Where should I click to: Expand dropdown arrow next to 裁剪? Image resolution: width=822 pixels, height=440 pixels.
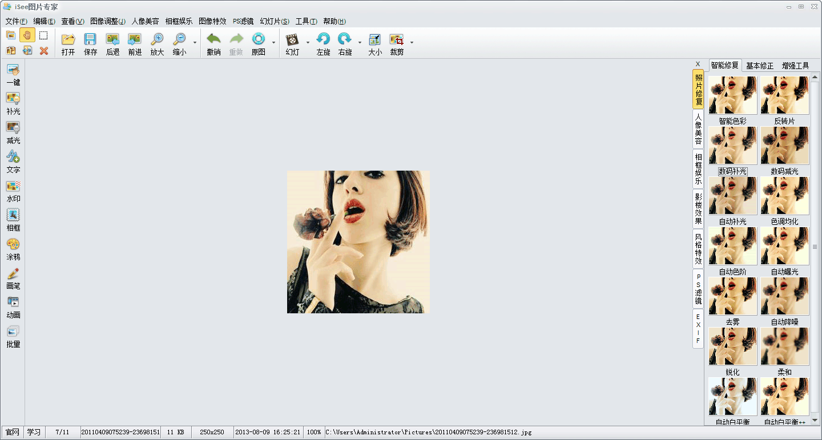[412, 43]
